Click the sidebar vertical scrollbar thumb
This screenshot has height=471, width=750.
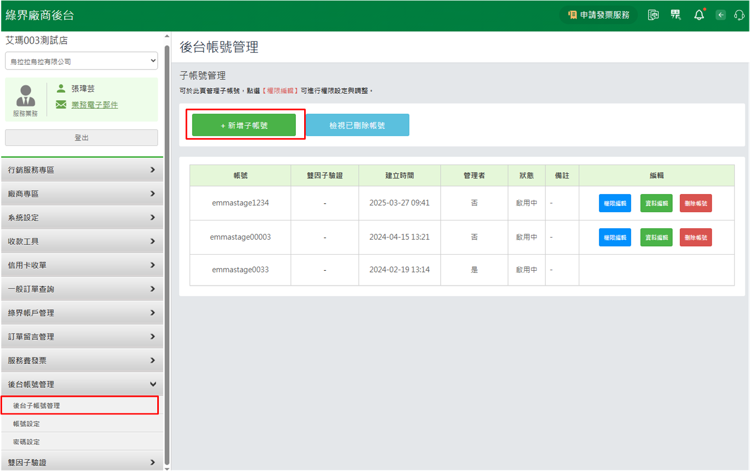click(167, 254)
